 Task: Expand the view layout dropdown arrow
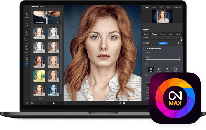pos(39,103)
